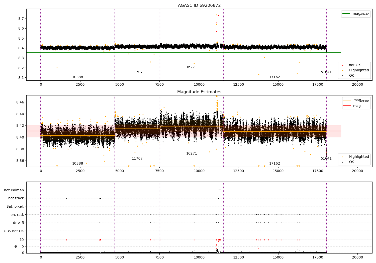Click the 7500 x-axis tick in middle plot
Image resolution: width=376 pixels, height=263 pixels.
[x=159, y=171]
